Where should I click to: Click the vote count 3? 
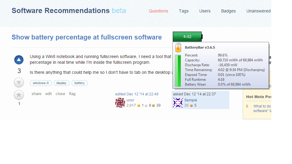pyautogui.click(x=19, y=71)
